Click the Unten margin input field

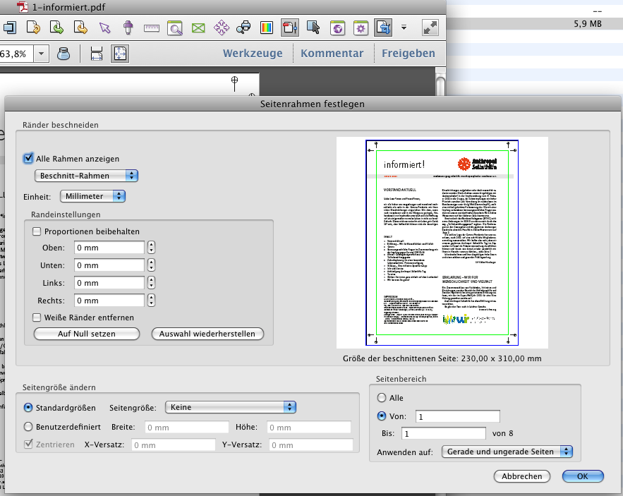click(x=109, y=265)
